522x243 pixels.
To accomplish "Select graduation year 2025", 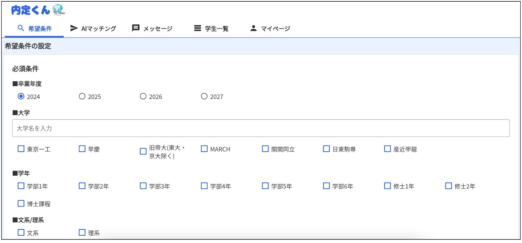I will click(82, 96).
